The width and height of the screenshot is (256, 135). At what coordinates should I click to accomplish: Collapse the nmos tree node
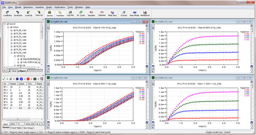click(8, 27)
